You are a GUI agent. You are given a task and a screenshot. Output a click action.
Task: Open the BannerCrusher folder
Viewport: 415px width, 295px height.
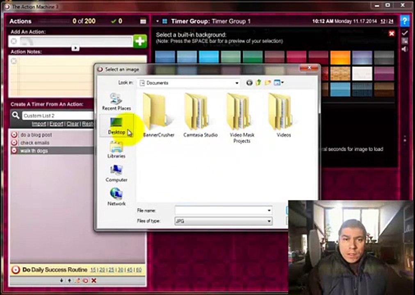[159, 115]
